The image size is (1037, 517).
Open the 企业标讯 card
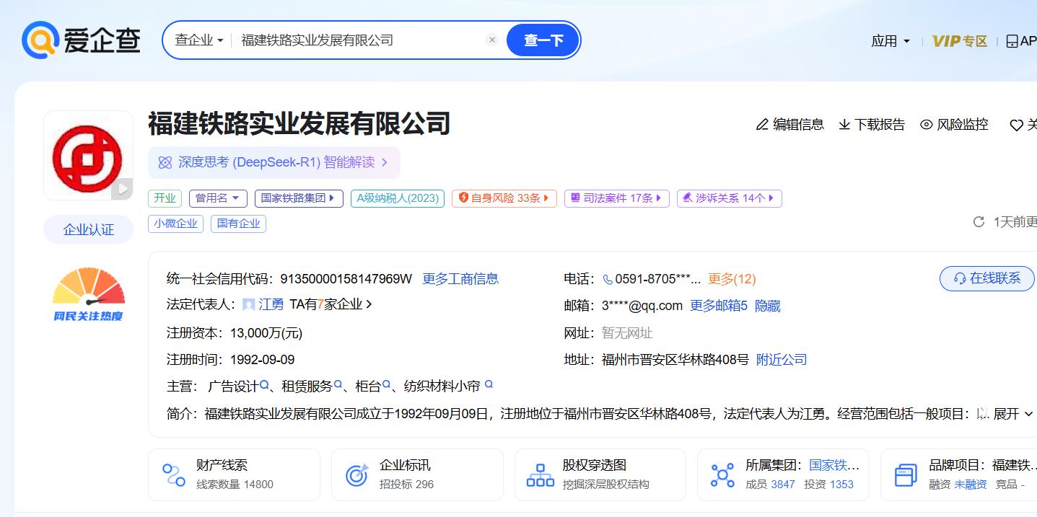pos(417,474)
